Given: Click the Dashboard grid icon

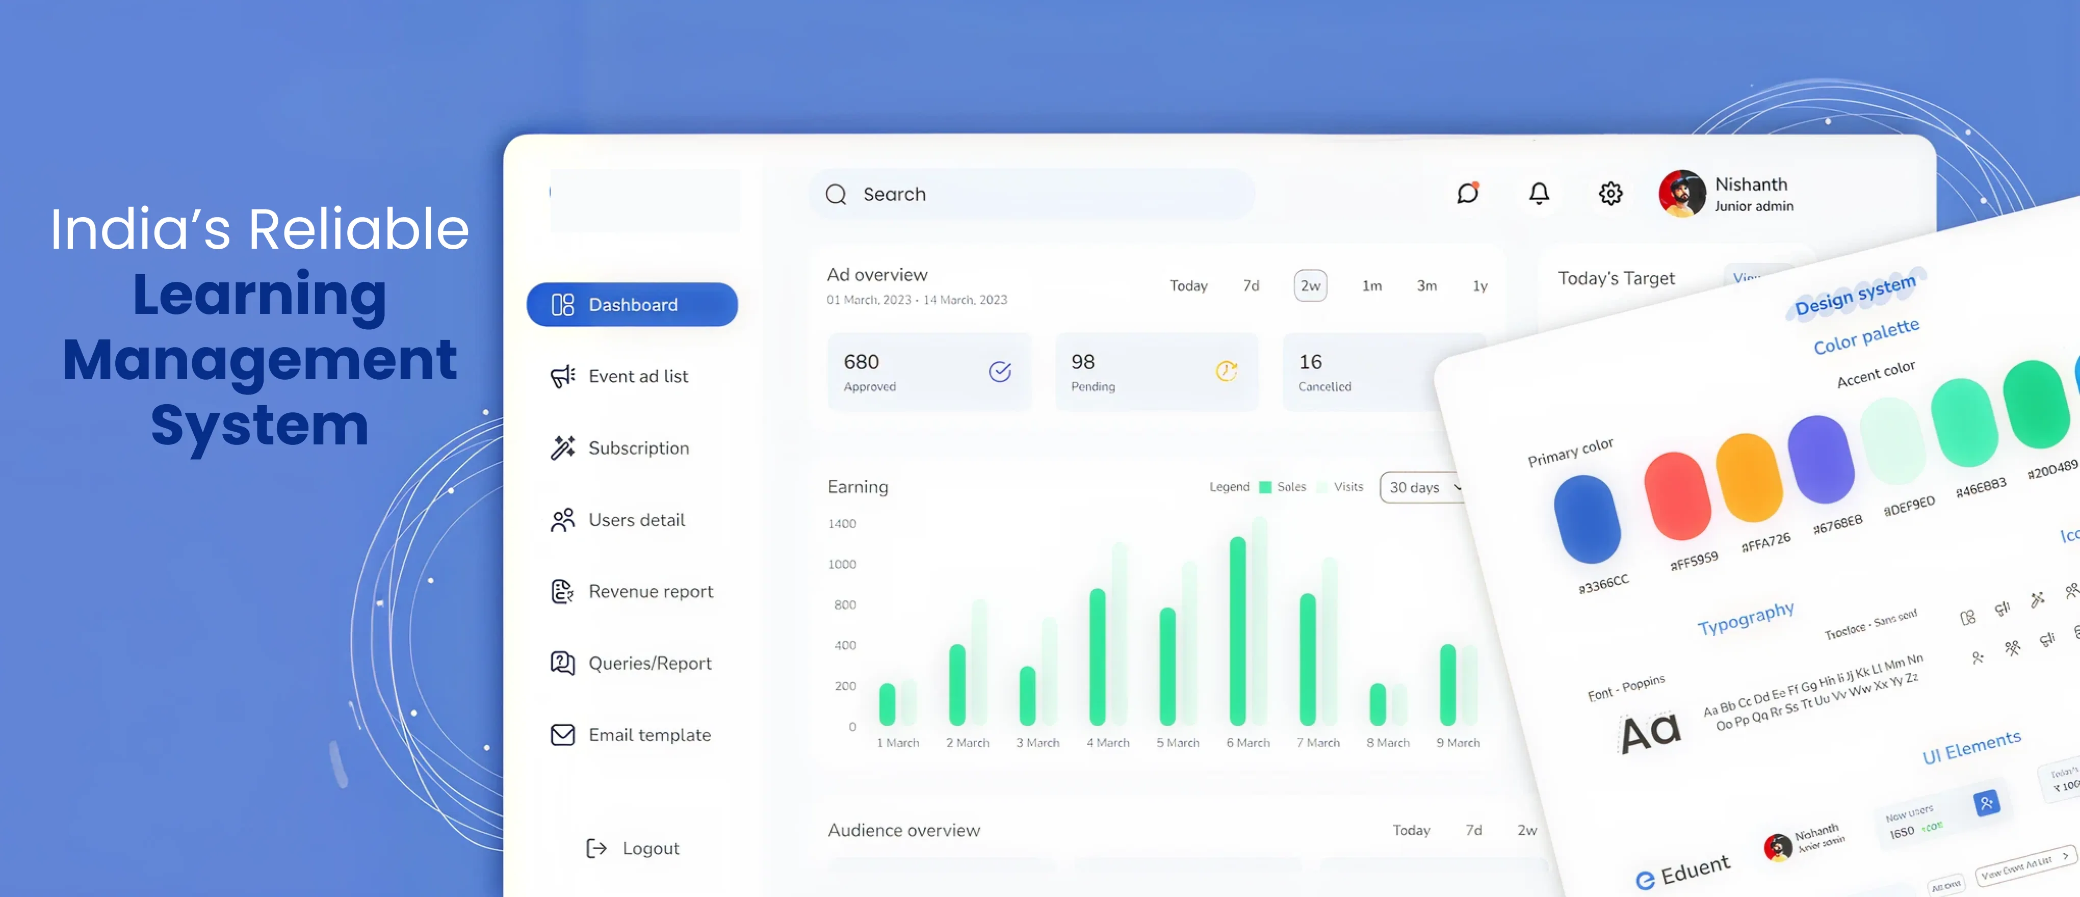Looking at the screenshot, I should (x=563, y=304).
